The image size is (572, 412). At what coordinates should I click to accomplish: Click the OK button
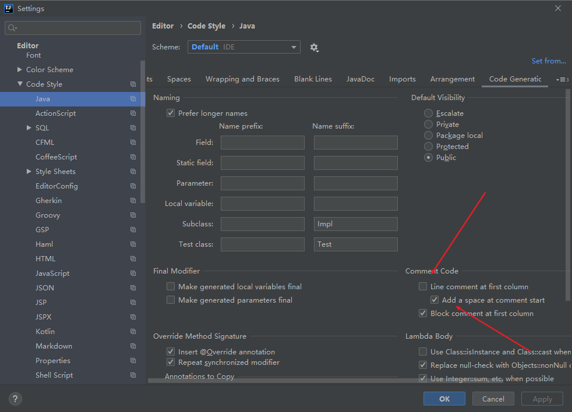[444, 399]
